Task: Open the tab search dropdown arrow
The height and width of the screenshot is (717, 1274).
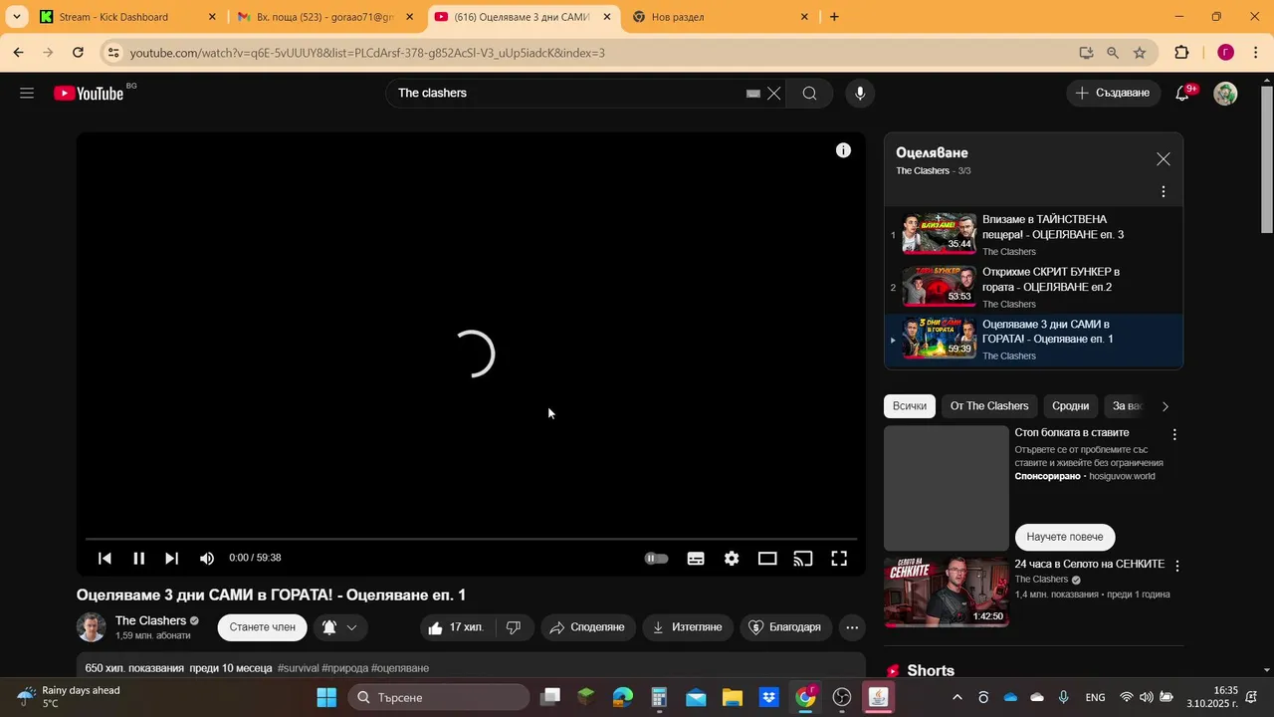Action: coord(17,17)
